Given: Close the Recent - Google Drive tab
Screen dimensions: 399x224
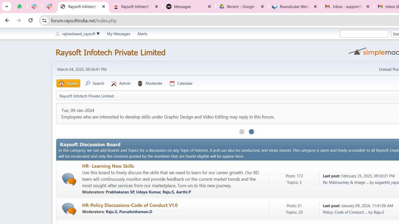Looking at the screenshot, I should (262, 7).
